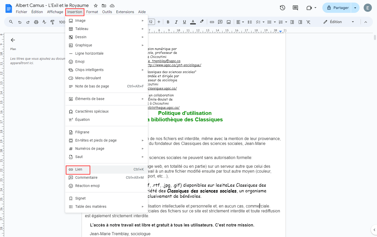Open the Format menu

pyautogui.click(x=92, y=12)
